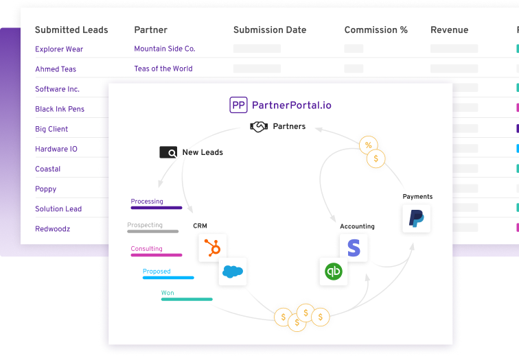The height and width of the screenshot is (360, 519).
Task: Open the Salesforce cloud icon
Action: coord(233,272)
